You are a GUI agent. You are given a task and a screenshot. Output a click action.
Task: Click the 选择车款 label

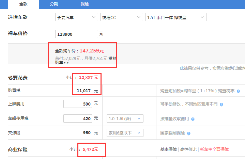[18, 17]
